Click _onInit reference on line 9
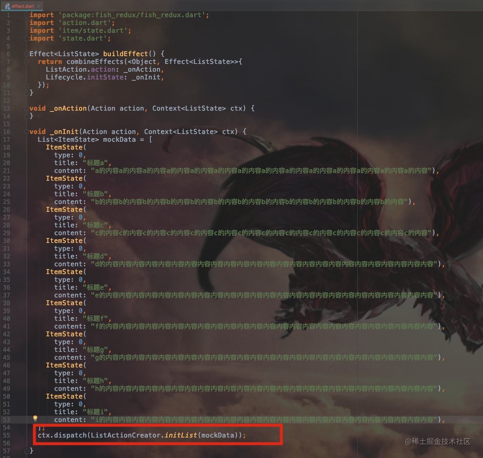Screen dimensions: 483x458 coord(146,77)
